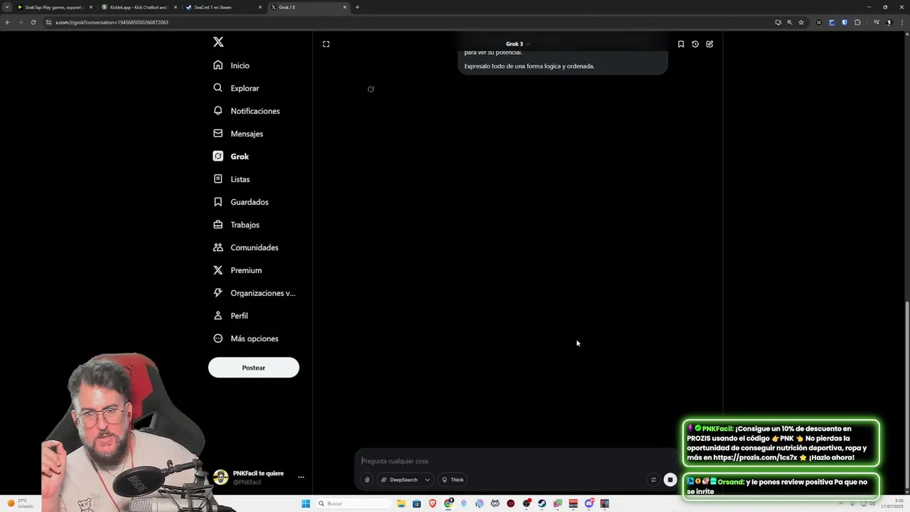
Task: Open Premium in sidebar
Action: coord(237,270)
